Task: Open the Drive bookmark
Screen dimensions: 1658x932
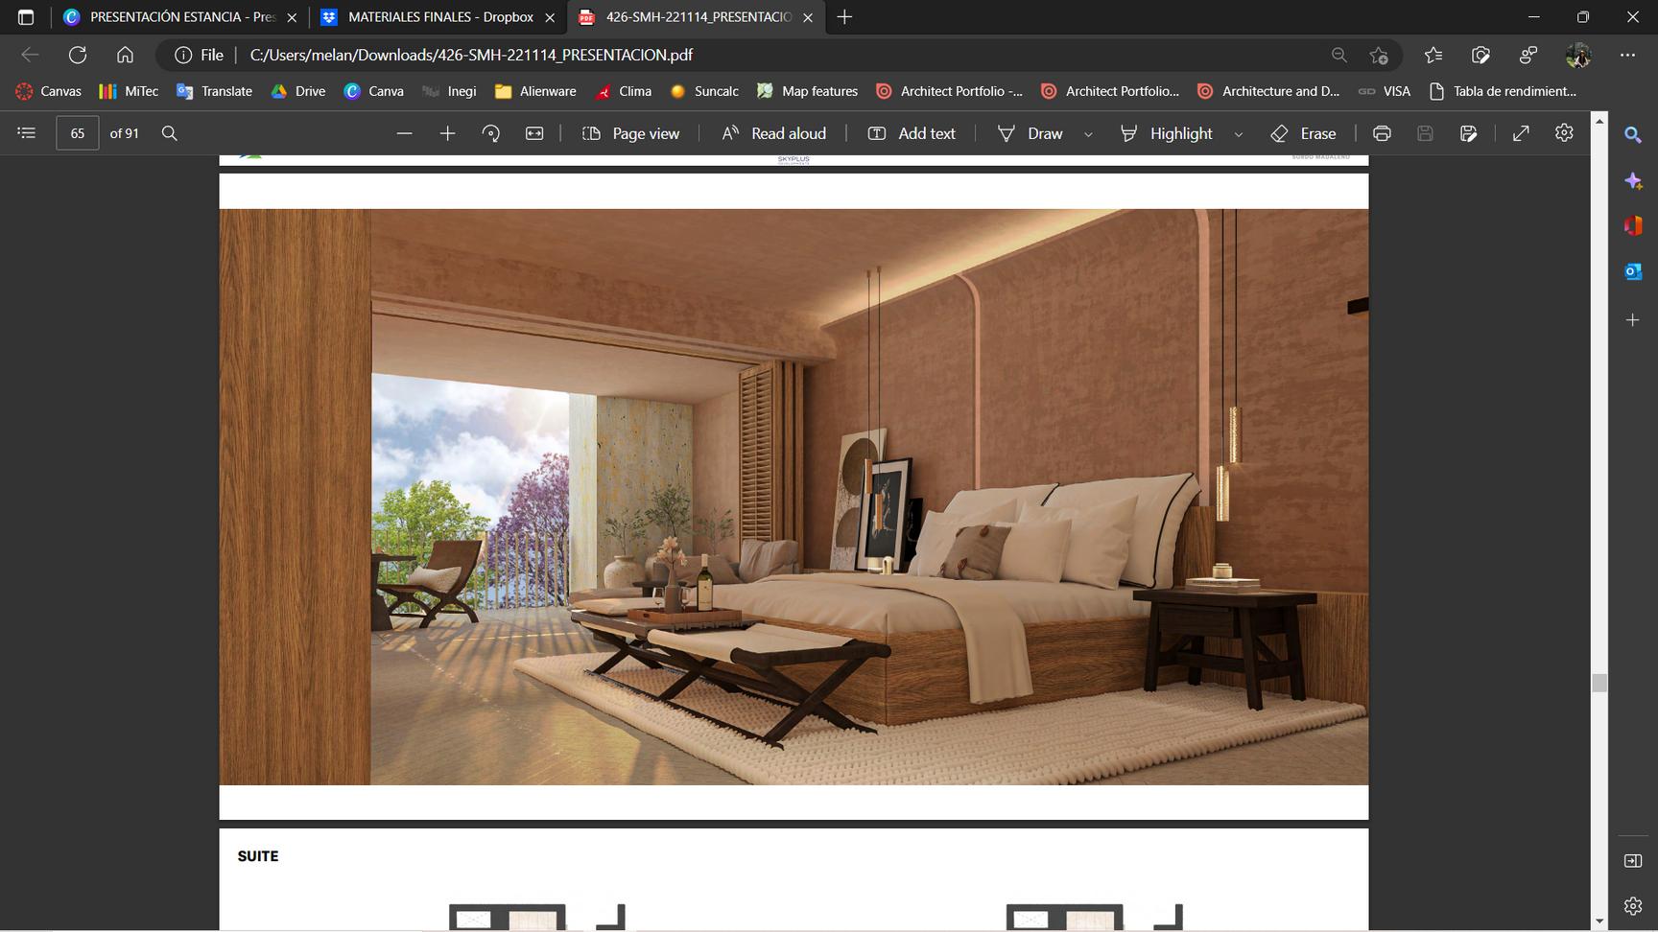Action: point(298,91)
